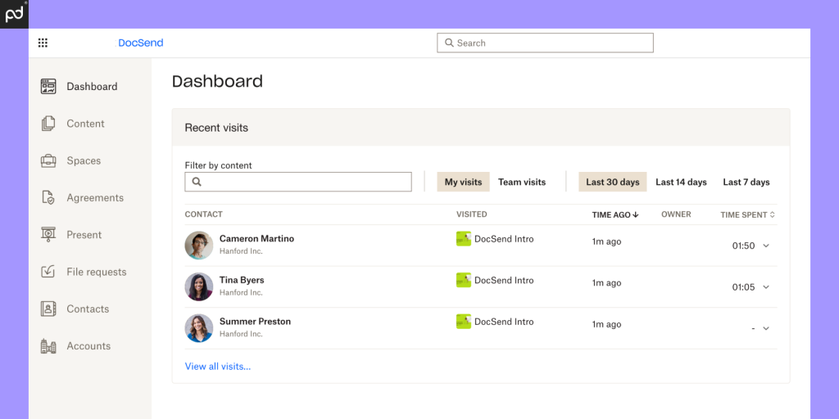Screen dimensions: 839x419
Task: Click Summer Preston's avatar photo
Action: point(199,327)
